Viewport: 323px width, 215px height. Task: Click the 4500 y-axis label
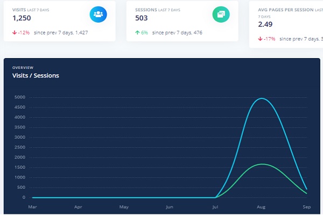[20, 107]
